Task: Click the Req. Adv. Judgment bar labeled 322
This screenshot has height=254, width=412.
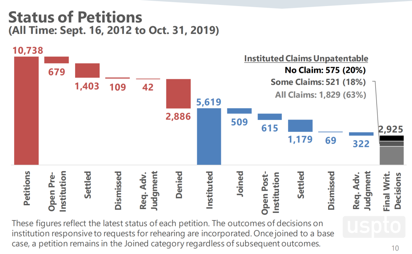Action: click(x=361, y=134)
